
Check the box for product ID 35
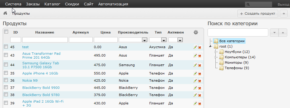6,73
